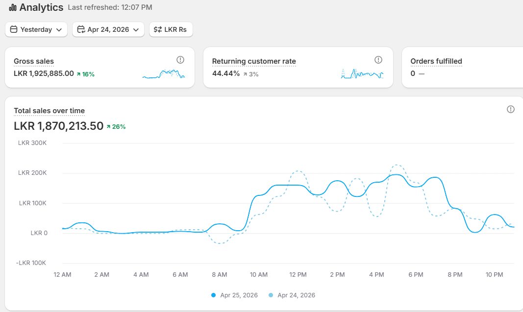523x312 pixels.
Task: Click the LKR 300K y-axis label
Action: (x=32, y=143)
